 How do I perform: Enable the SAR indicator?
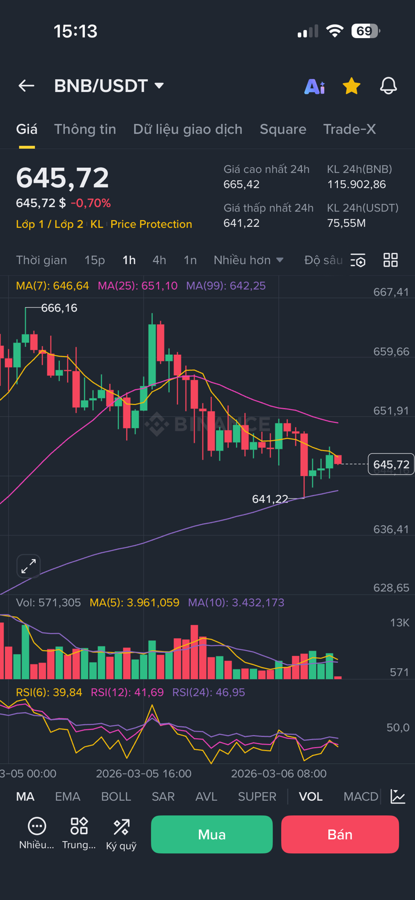pyautogui.click(x=163, y=797)
